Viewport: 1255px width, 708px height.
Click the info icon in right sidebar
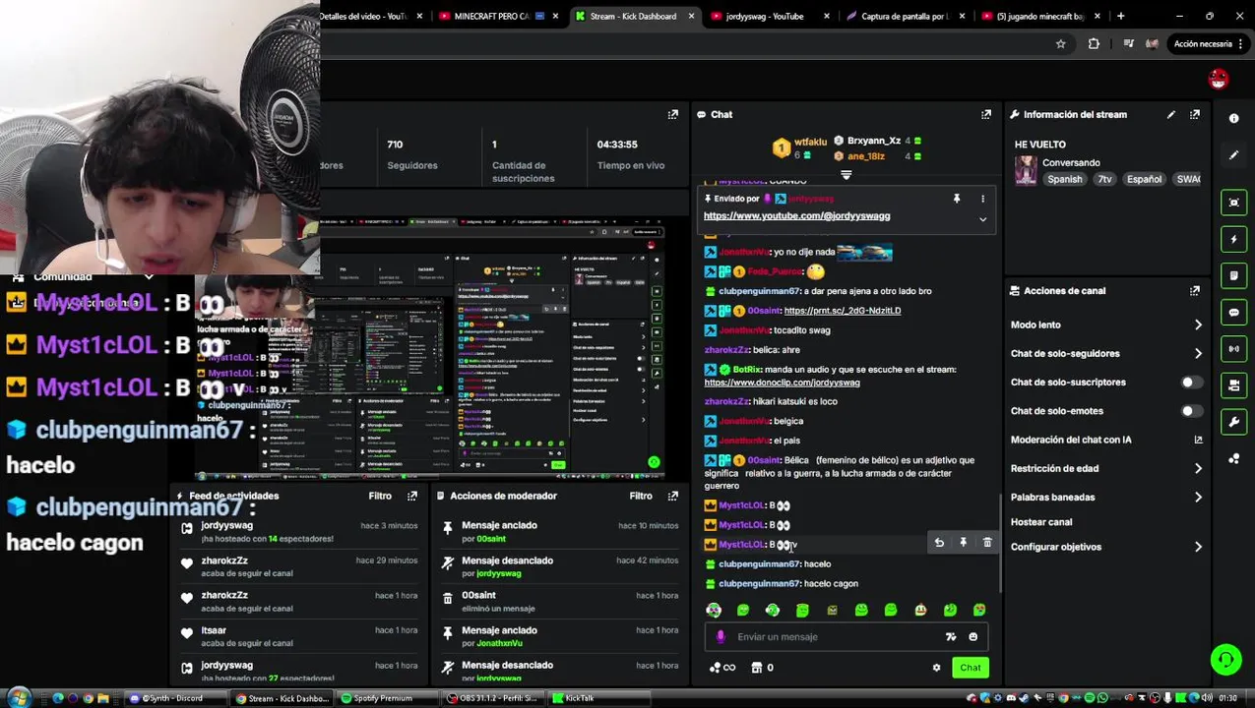(x=1233, y=118)
